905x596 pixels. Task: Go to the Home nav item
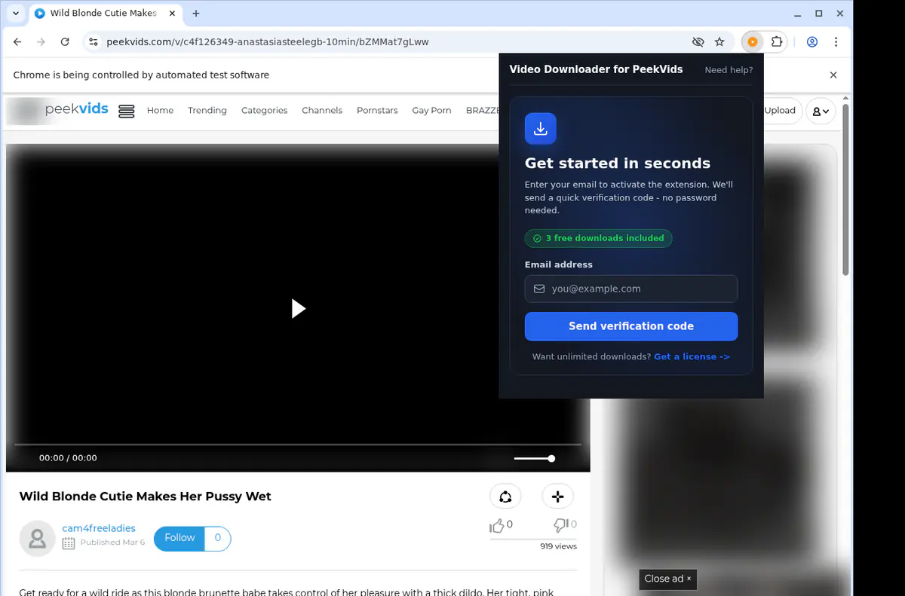coord(160,110)
